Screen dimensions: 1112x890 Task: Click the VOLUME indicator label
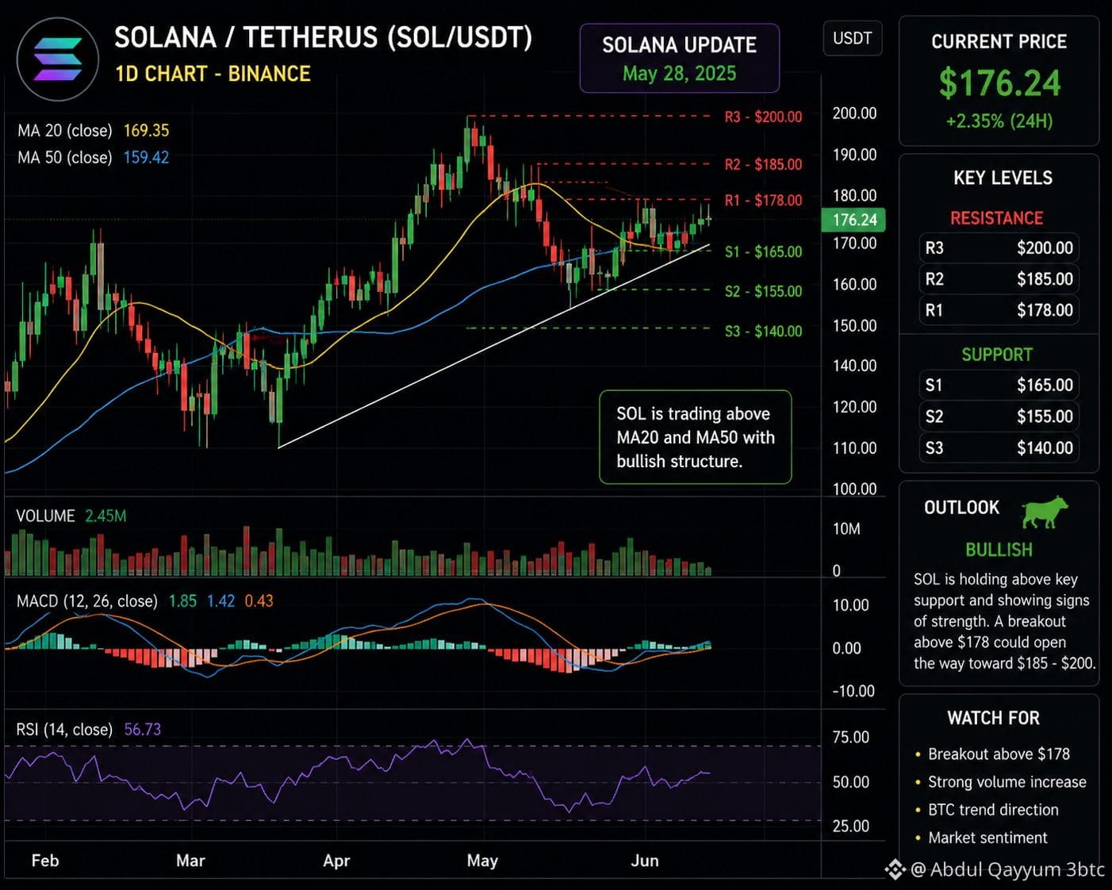click(x=45, y=516)
